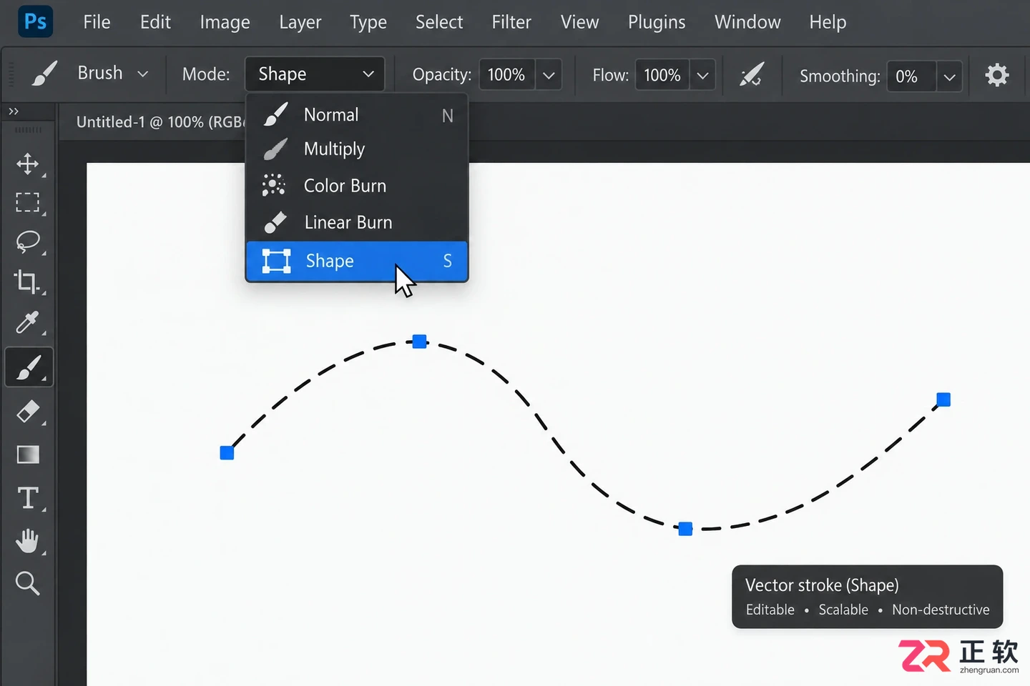Open the brush settings gear icon
1030x686 pixels.
(996, 75)
